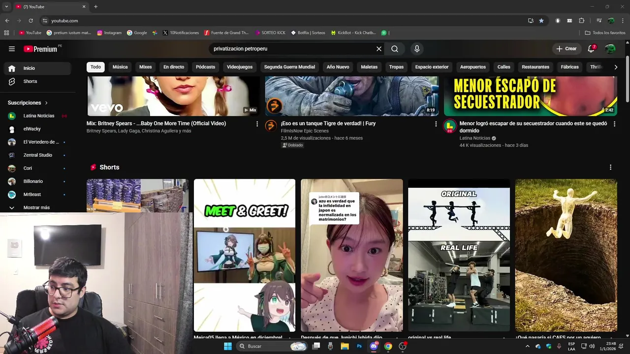Open the Japan infidelity short thumbnail
This screenshot has width=630, height=354.
tap(352, 255)
